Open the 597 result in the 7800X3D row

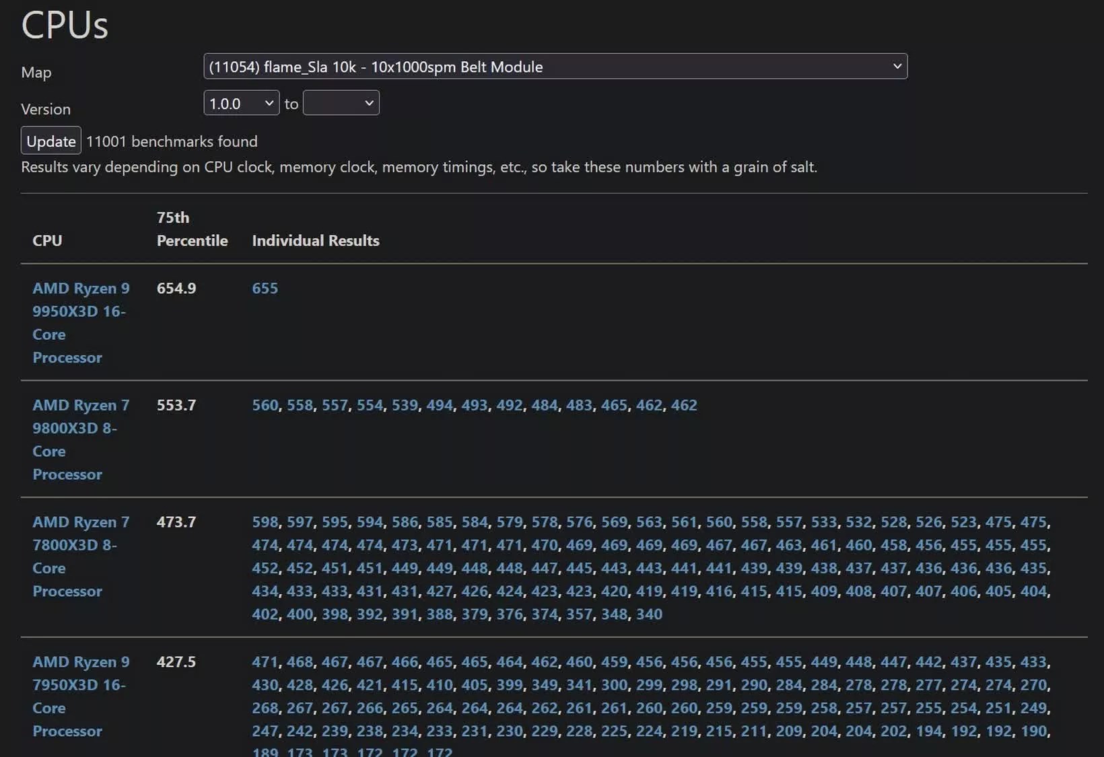point(300,522)
